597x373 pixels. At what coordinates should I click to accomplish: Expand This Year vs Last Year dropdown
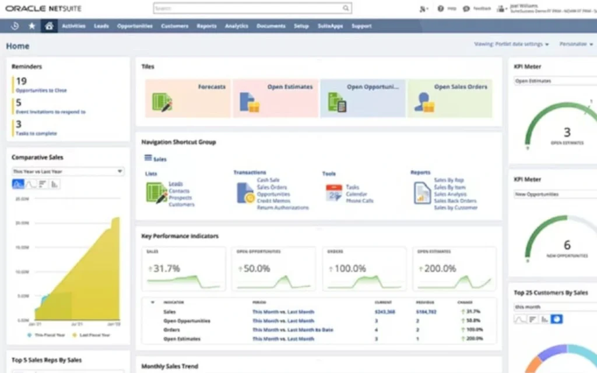68,171
